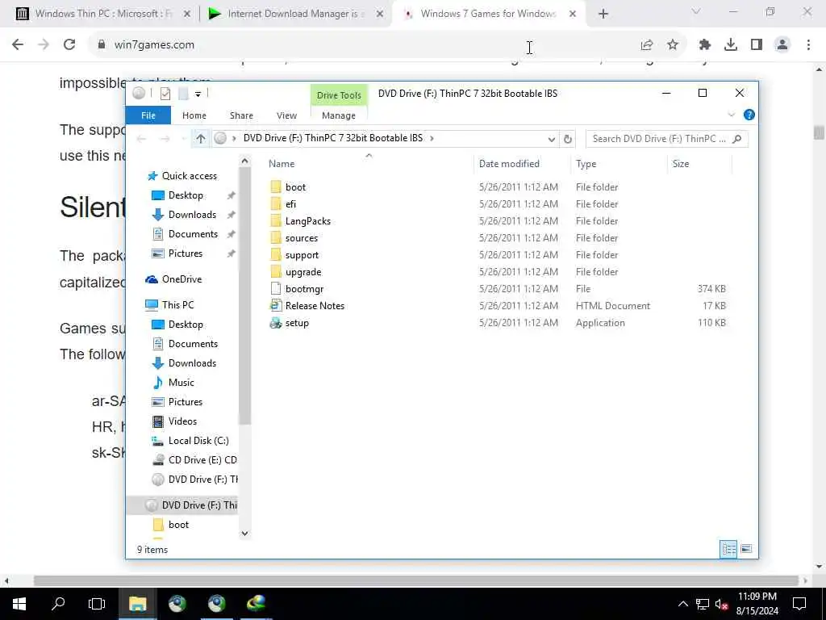Open the LangPacks folder
The image size is (826, 620).
pos(307,221)
